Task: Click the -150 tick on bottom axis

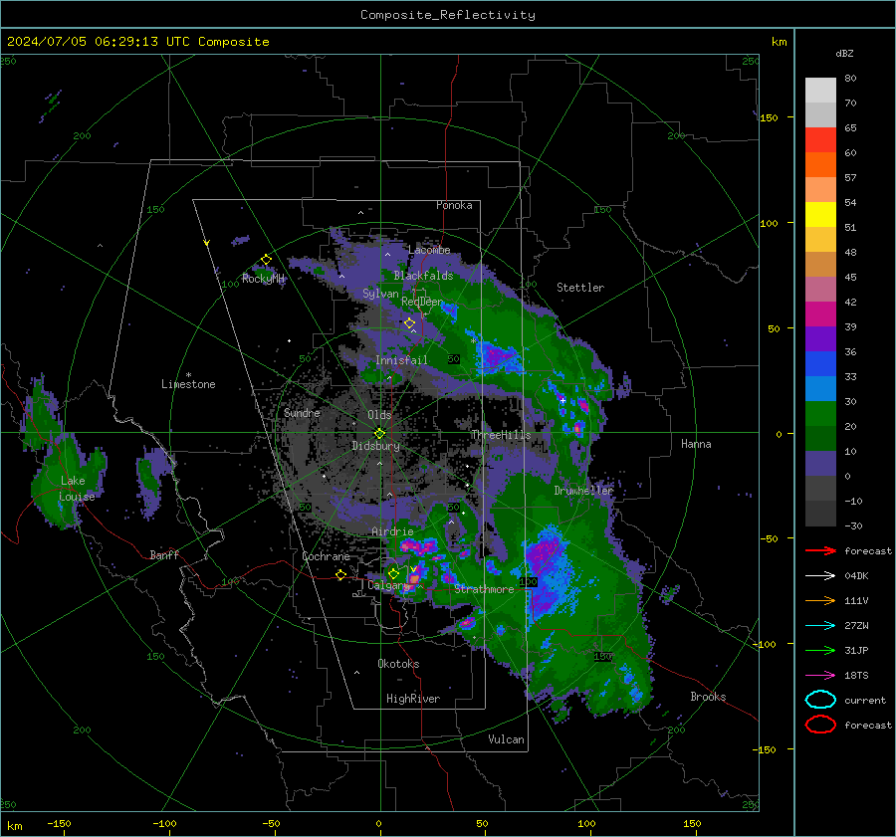Action: pyautogui.click(x=59, y=823)
